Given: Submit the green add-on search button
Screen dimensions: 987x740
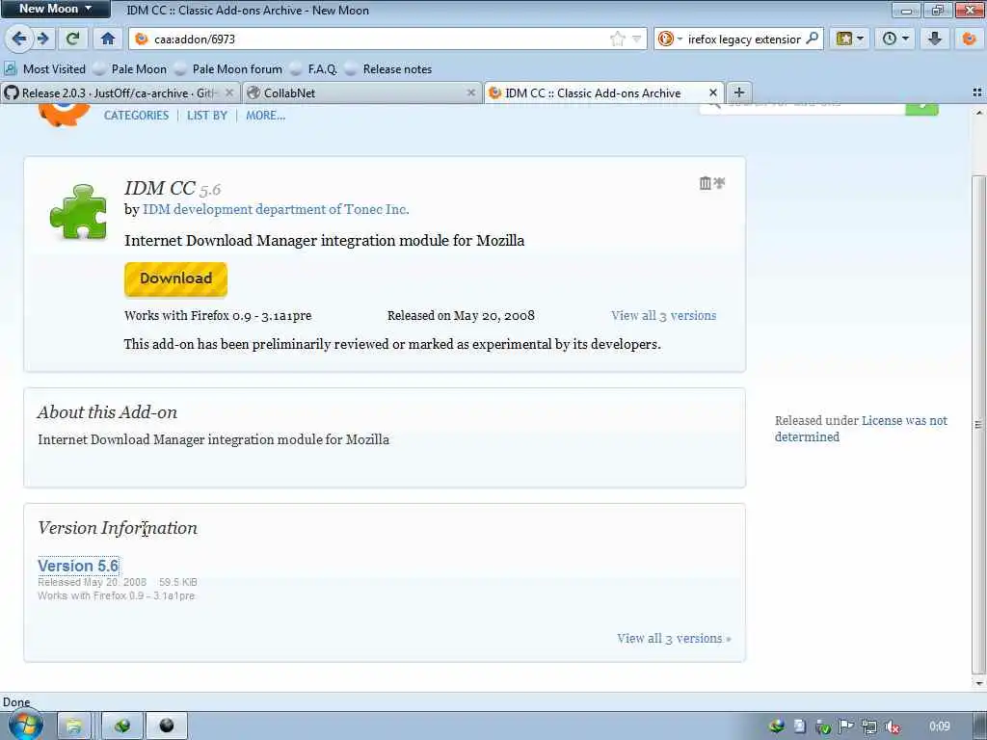Looking at the screenshot, I should coord(922,109).
